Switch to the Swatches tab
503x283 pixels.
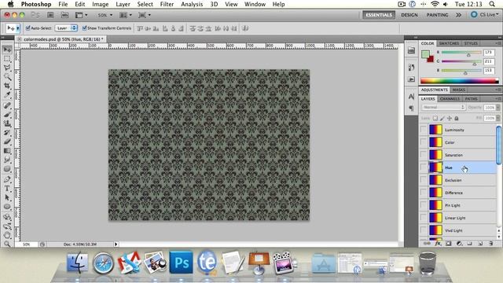pos(449,43)
